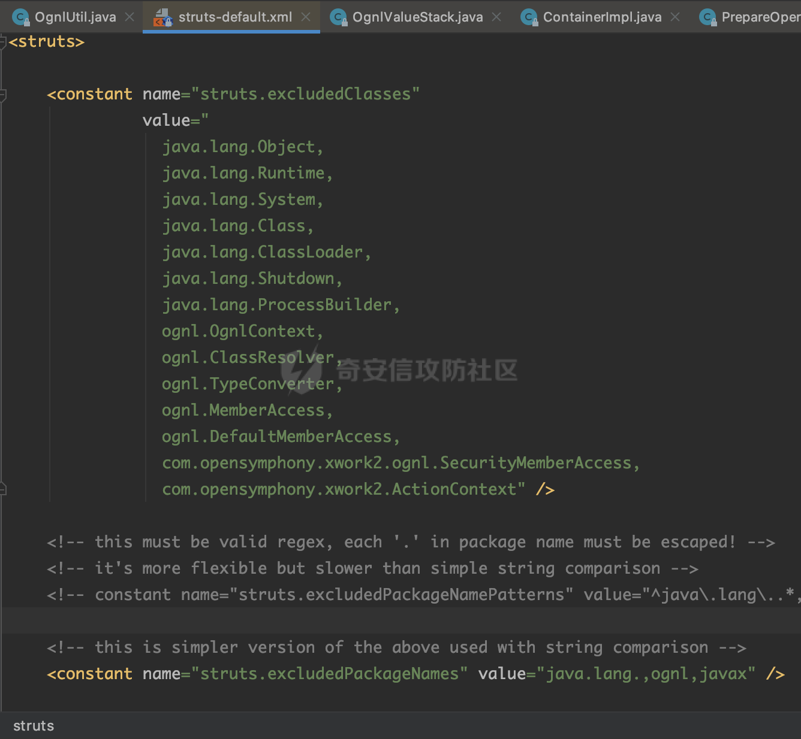Click the PrepareOper class icon
The height and width of the screenshot is (739, 801).
[x=708, y=17]
